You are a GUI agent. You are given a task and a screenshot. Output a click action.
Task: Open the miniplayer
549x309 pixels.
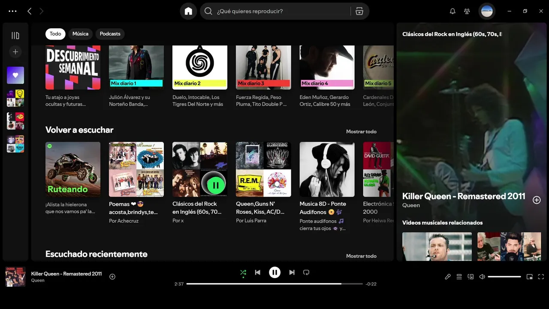pyautogui.click(x=530, y=277)
